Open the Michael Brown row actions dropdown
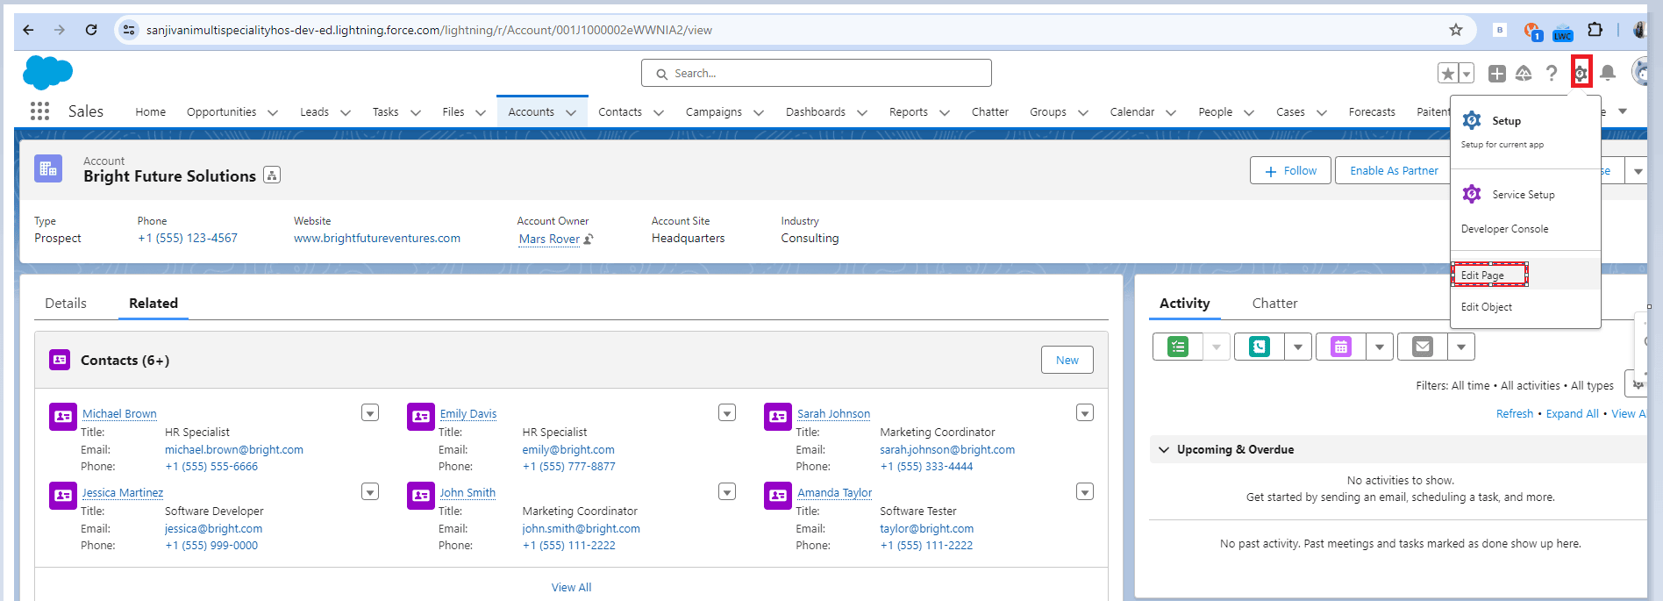Screen dimensions: 1663x601 coord(370,413)
